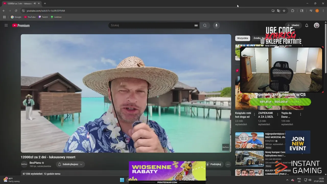This screenshot has height=184, width=327.
Task: Click the DK CAR REVIEWS channel name
Action: click(x=273, y=159)
